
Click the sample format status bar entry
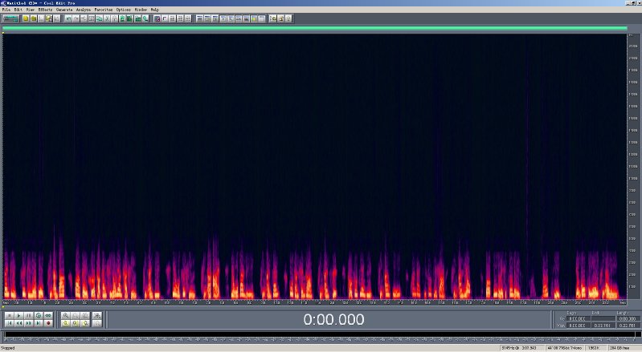pyautogui.click(x=564, y=348)
